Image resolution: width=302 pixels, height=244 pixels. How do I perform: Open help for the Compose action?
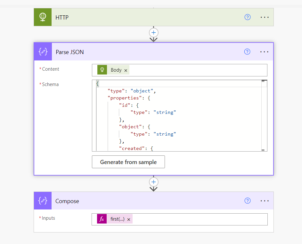click(247, 201)
